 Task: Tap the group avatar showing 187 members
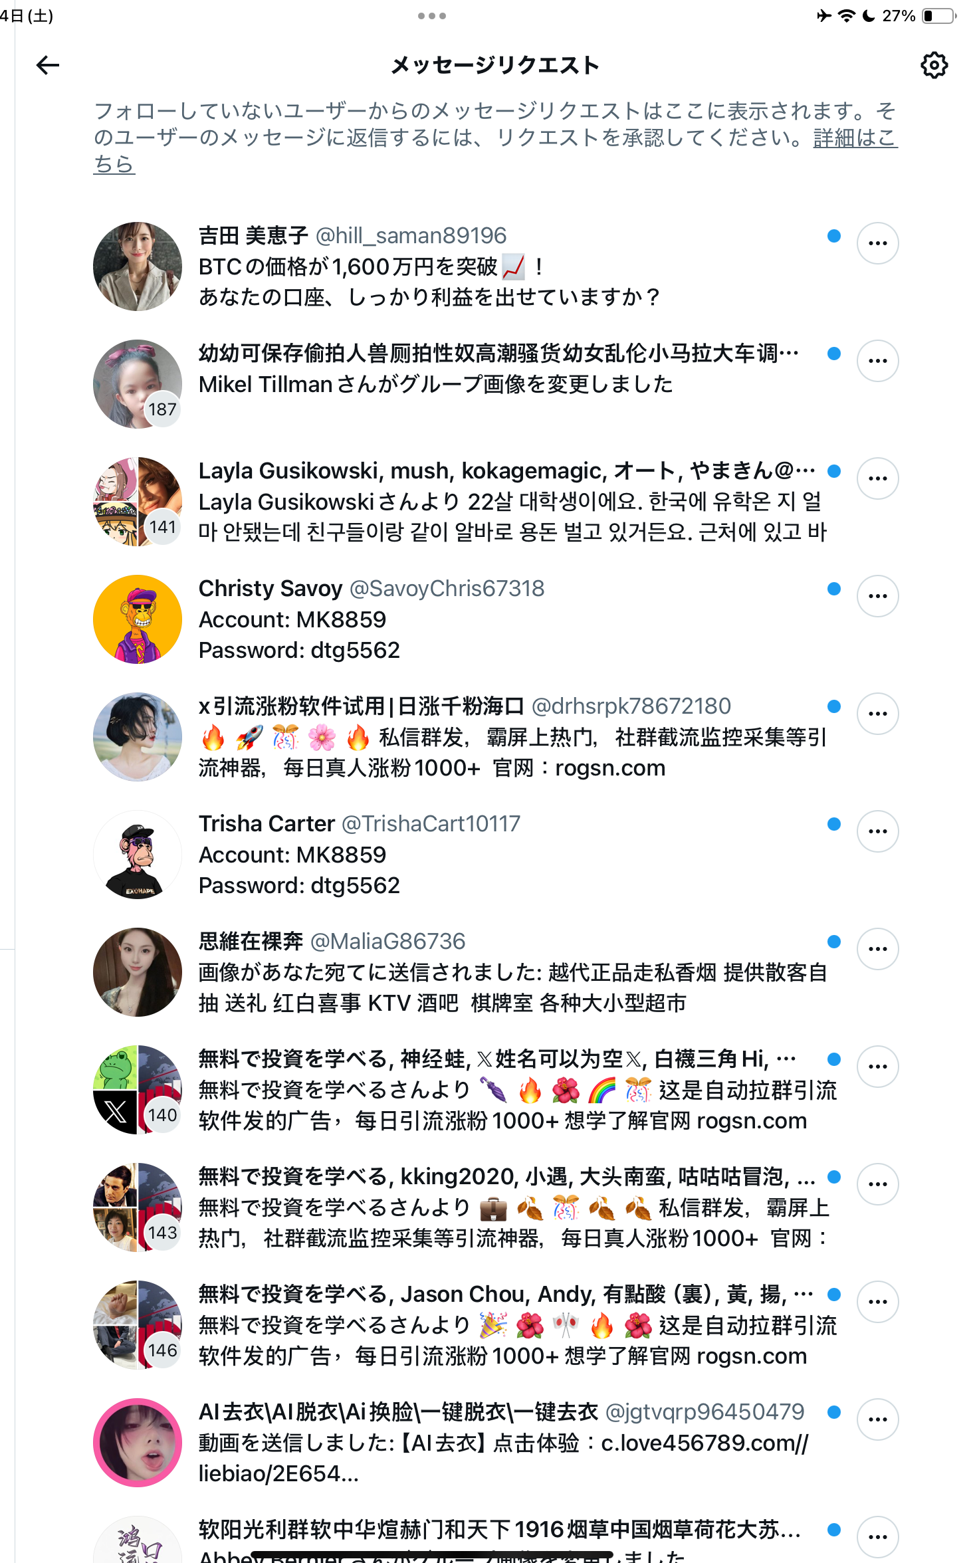tap(138, 384)
